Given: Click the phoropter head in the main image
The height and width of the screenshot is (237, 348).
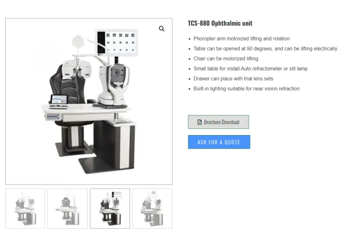Looking at the screenshot, I should pos(77,69).
